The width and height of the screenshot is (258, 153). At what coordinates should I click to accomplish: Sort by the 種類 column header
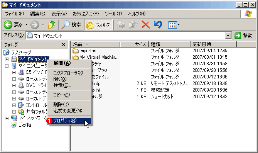click(169, 44)
